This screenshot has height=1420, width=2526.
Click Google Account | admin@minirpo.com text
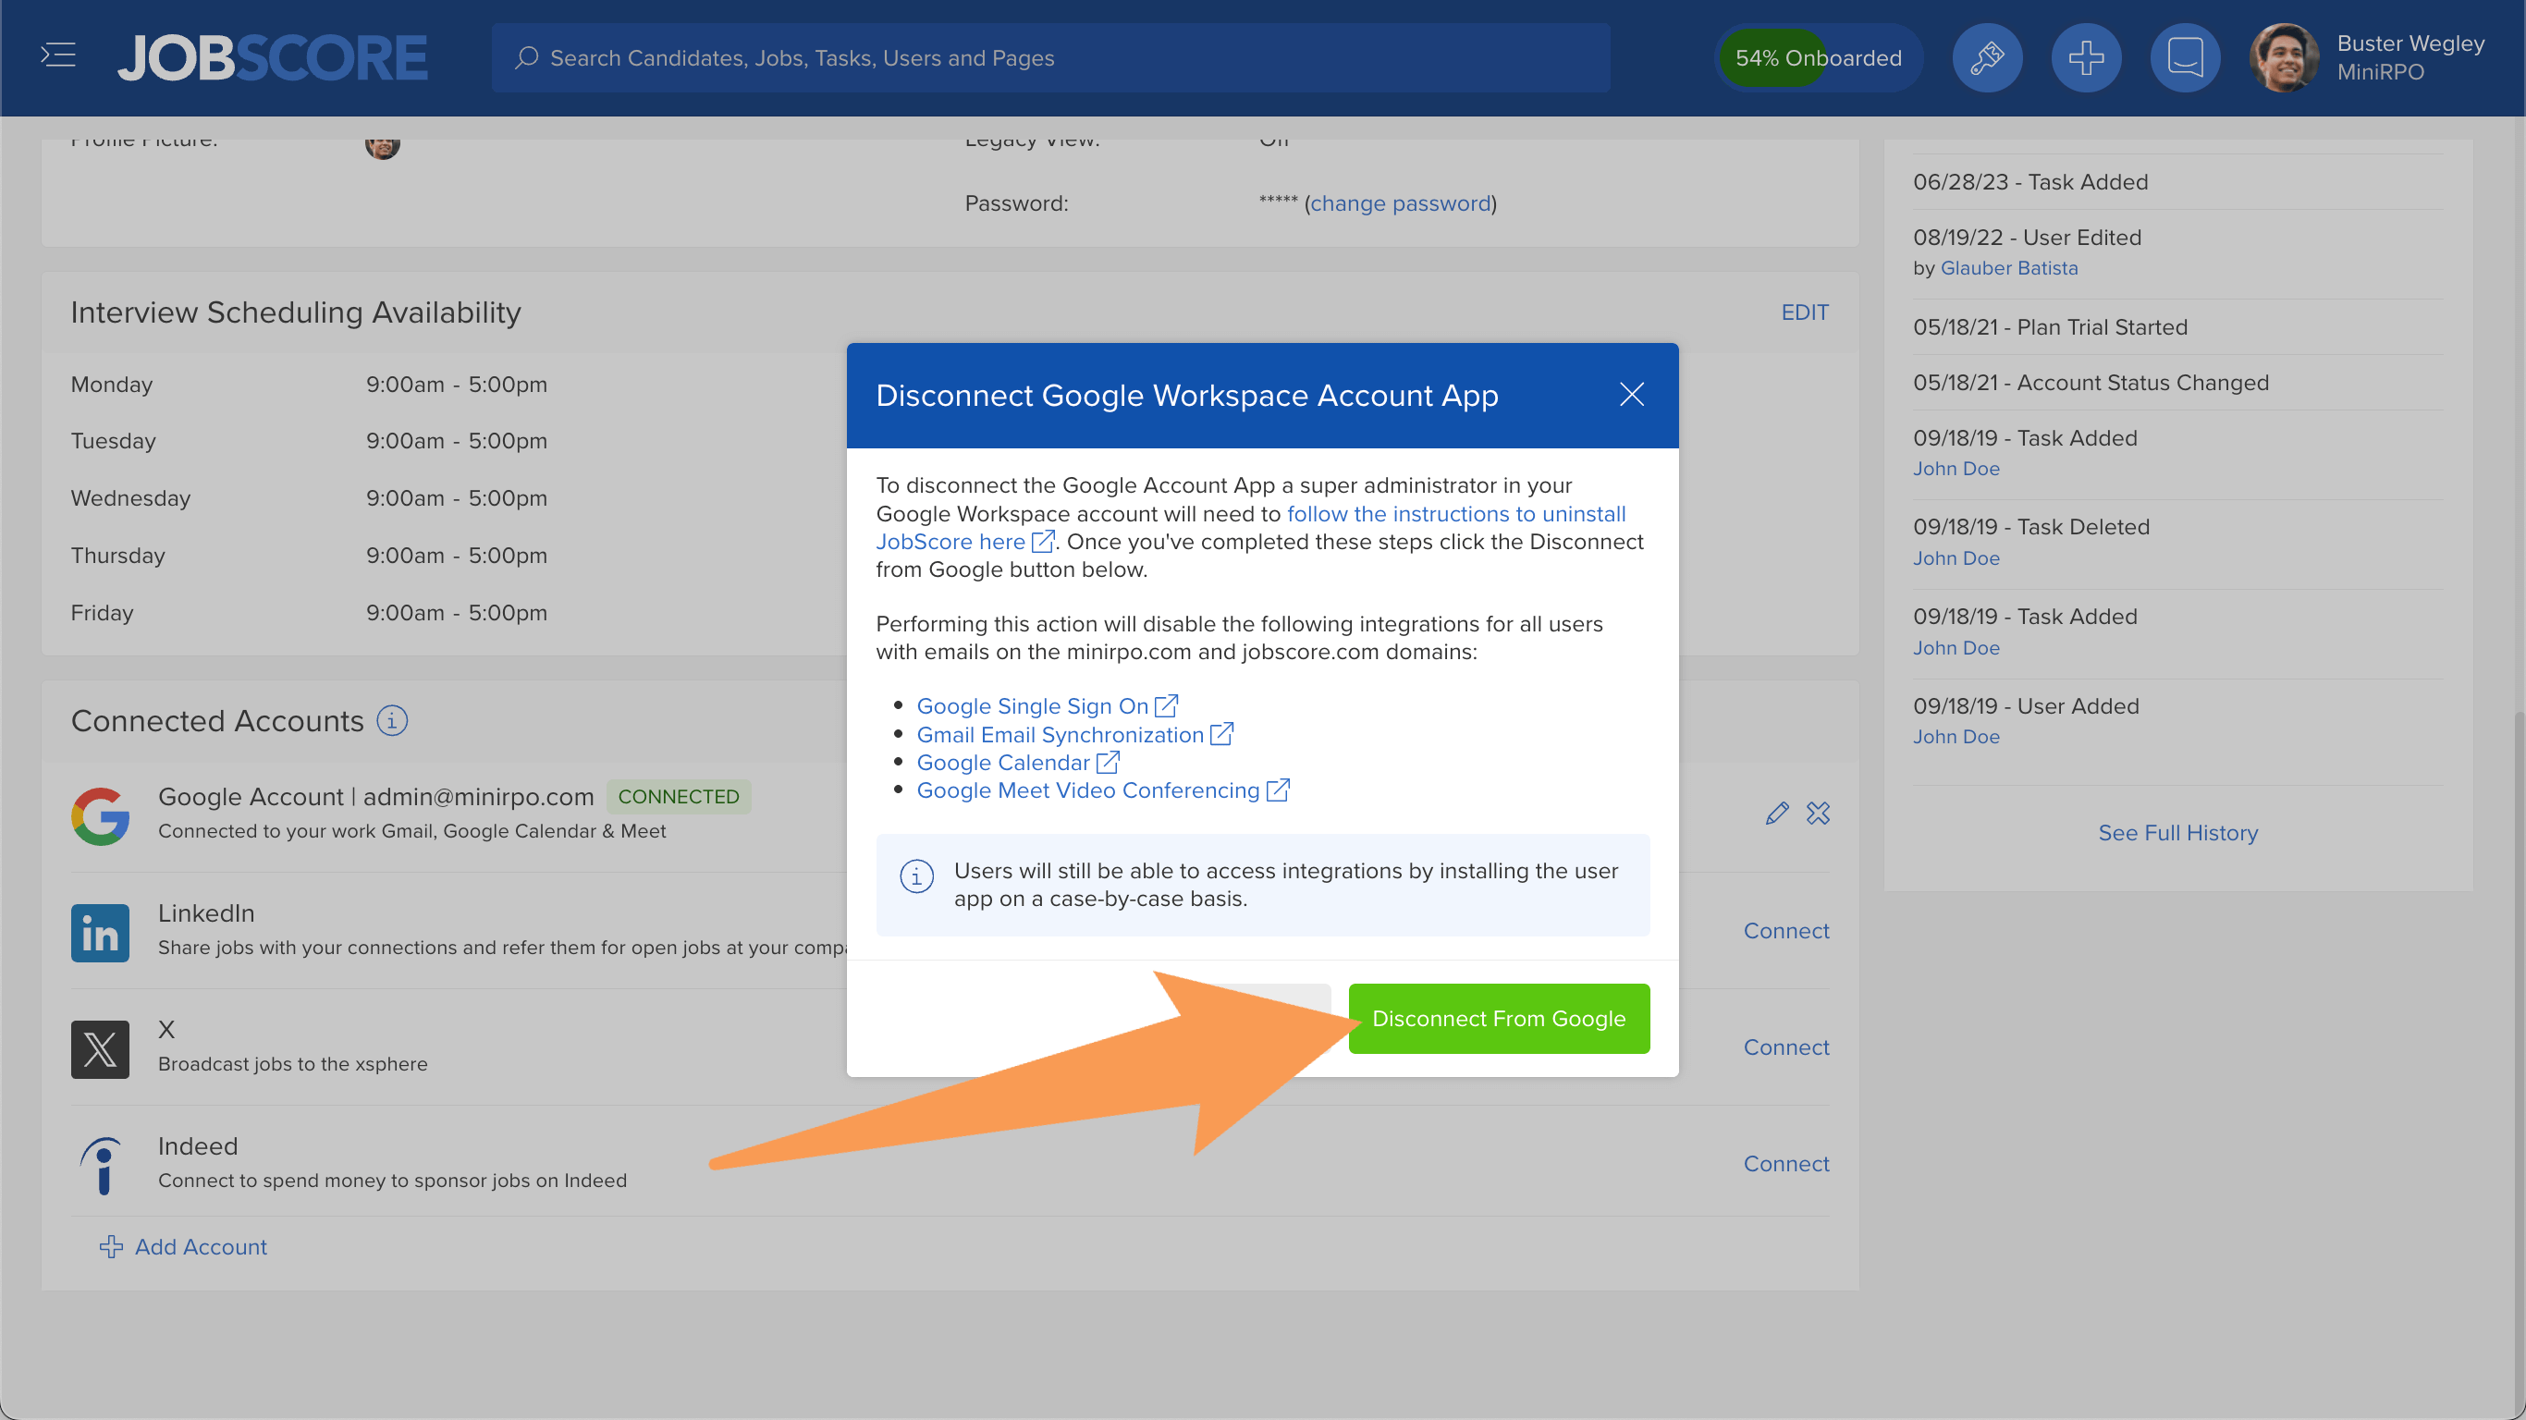click(x=376, y=796)
